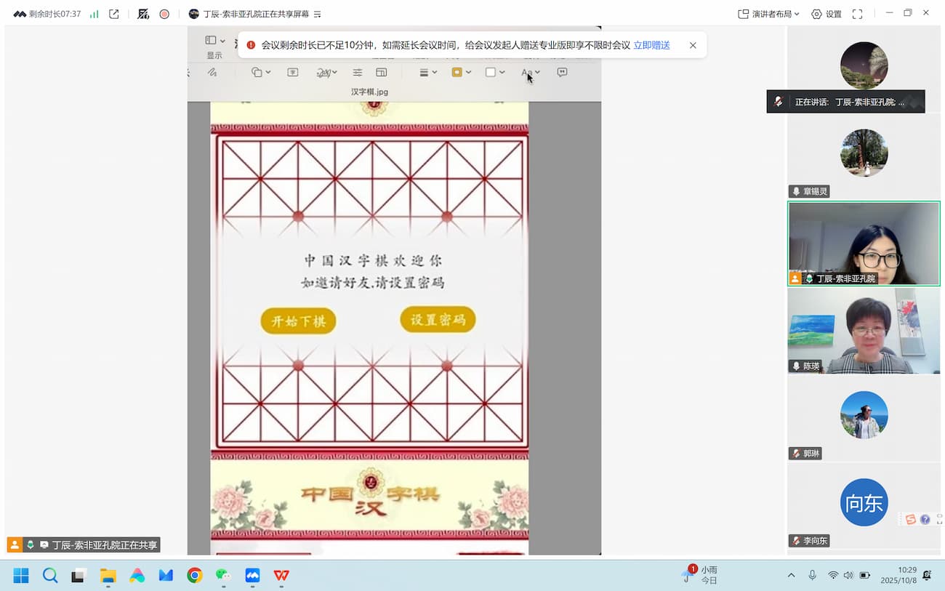Click the 显示 menu item
The width and height of the screenshot is (945, 591).
click(x=213, y=55)
